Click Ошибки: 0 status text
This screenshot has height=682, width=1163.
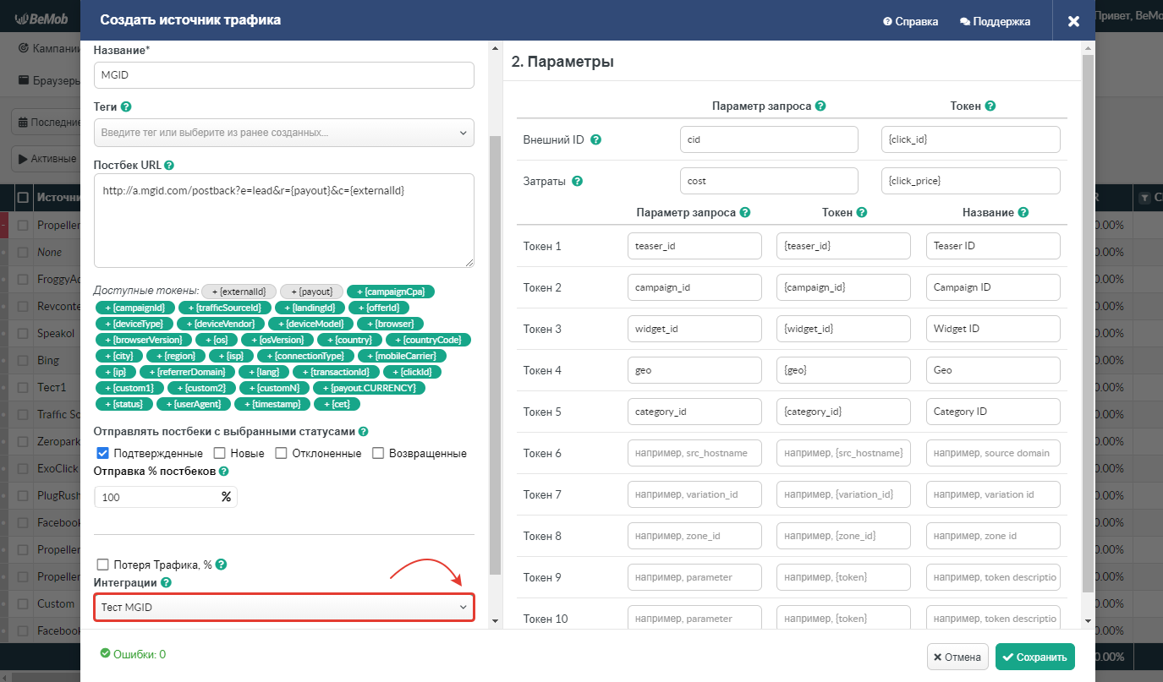click(x=133, y=654)
